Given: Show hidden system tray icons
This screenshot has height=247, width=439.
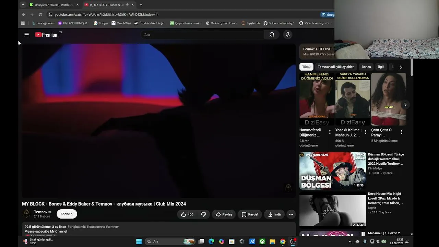Looking at the screenshot, I should coord(350,242).
